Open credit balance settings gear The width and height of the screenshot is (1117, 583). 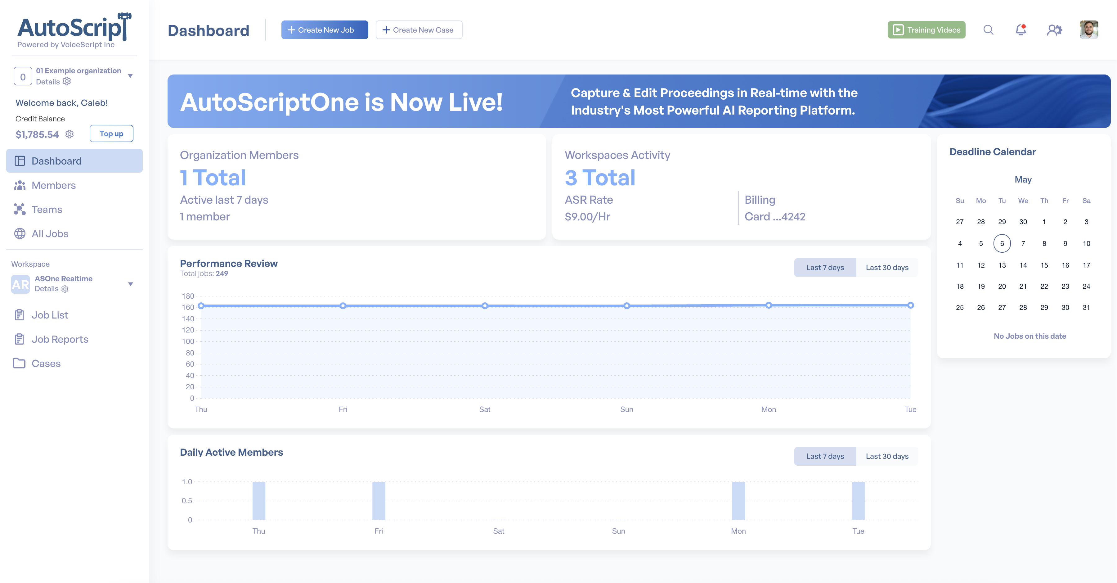pos(70,134)
